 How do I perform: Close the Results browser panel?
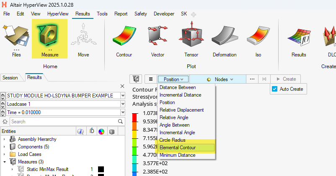[x=122, y=86]
